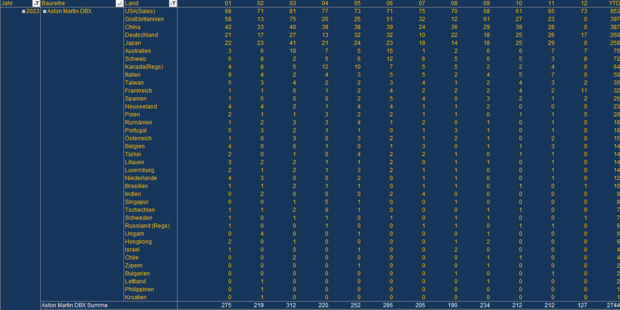Collapse the 2023 year group
Image resolution: width=620 pixels, height=310 pixels.
[x=24, y=11]
